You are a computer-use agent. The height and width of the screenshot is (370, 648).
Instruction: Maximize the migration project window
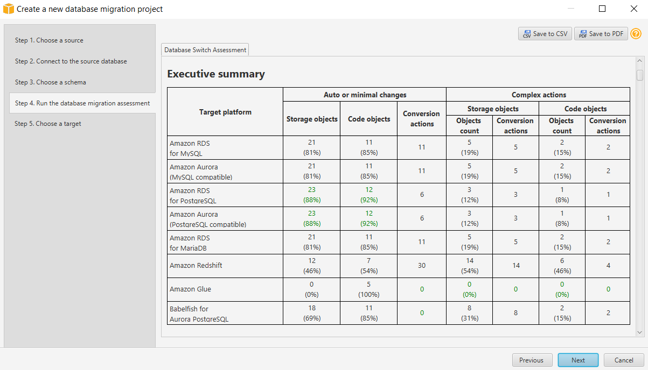pos(602,9)
